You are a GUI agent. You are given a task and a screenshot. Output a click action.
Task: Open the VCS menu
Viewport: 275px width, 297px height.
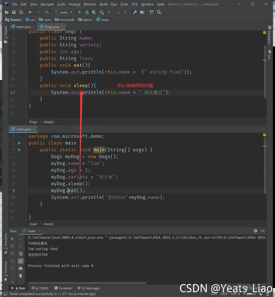pyautogui.click(x=135, y=4)
